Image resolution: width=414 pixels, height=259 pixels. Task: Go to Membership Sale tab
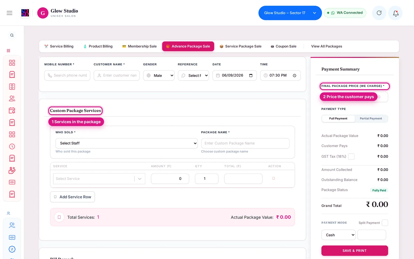point(139,46)
